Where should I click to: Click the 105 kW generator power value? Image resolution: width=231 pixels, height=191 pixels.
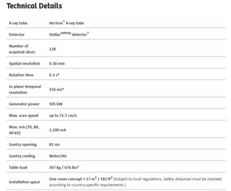click(56, 104)
